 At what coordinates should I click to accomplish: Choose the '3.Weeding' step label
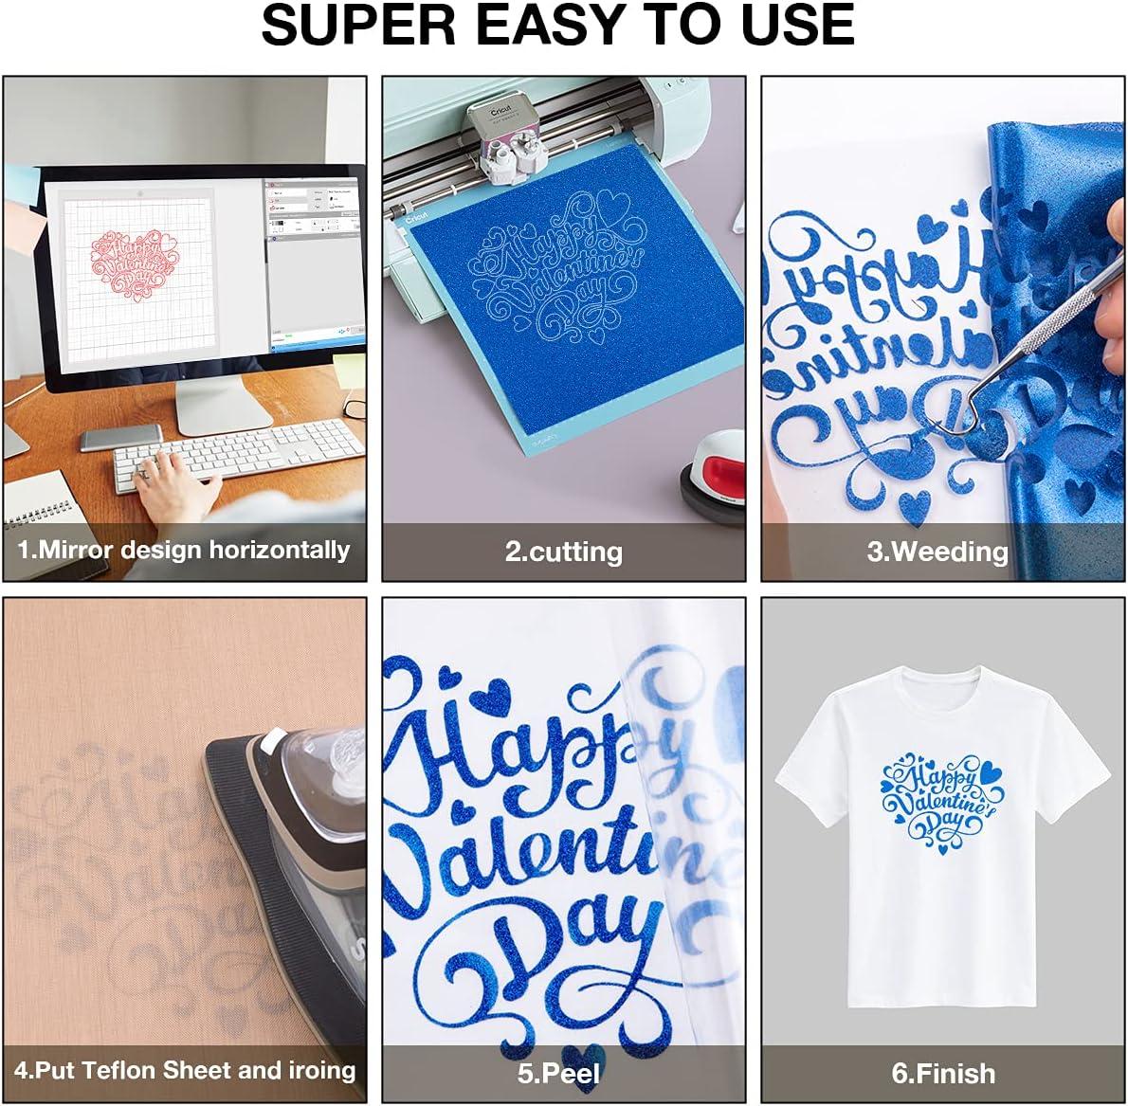937,552
